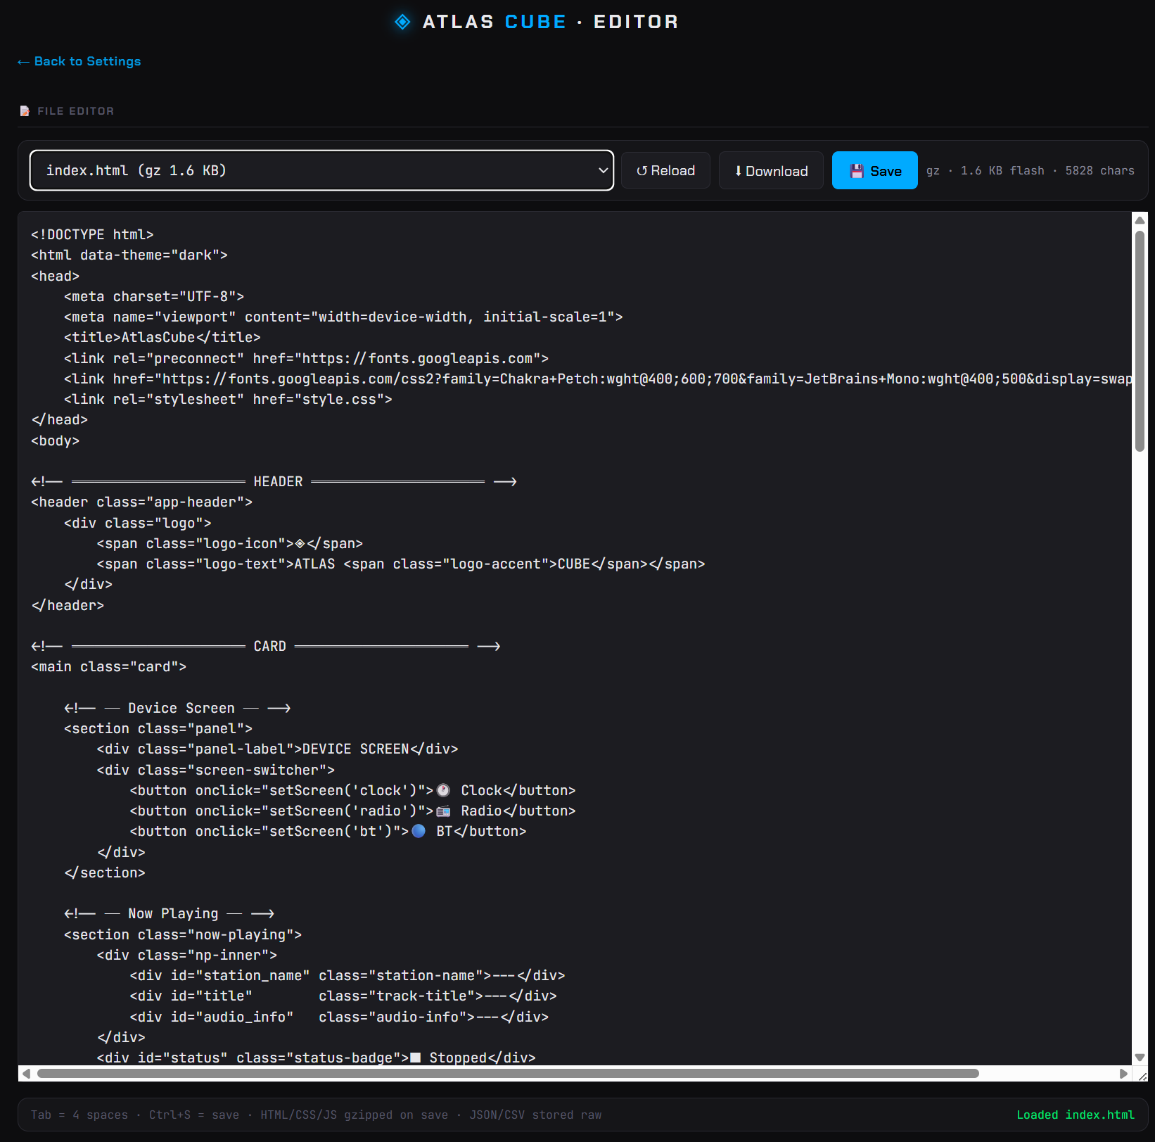Click the down arrow of vertical scrollbar

(1140, 1058)
